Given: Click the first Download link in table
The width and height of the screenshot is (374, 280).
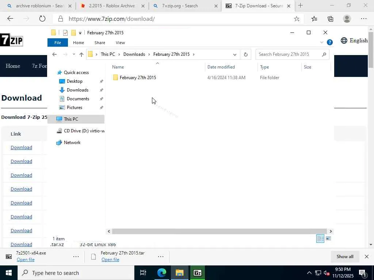Looking at the screenshot, I should point(21,148).
